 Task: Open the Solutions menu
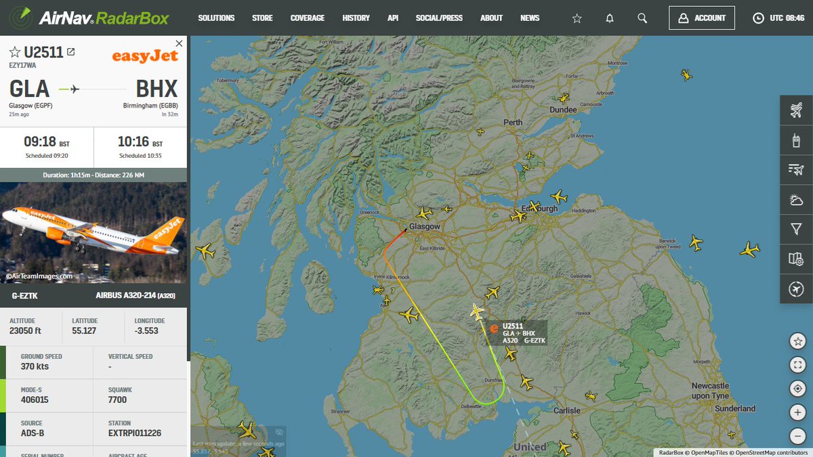216,18
